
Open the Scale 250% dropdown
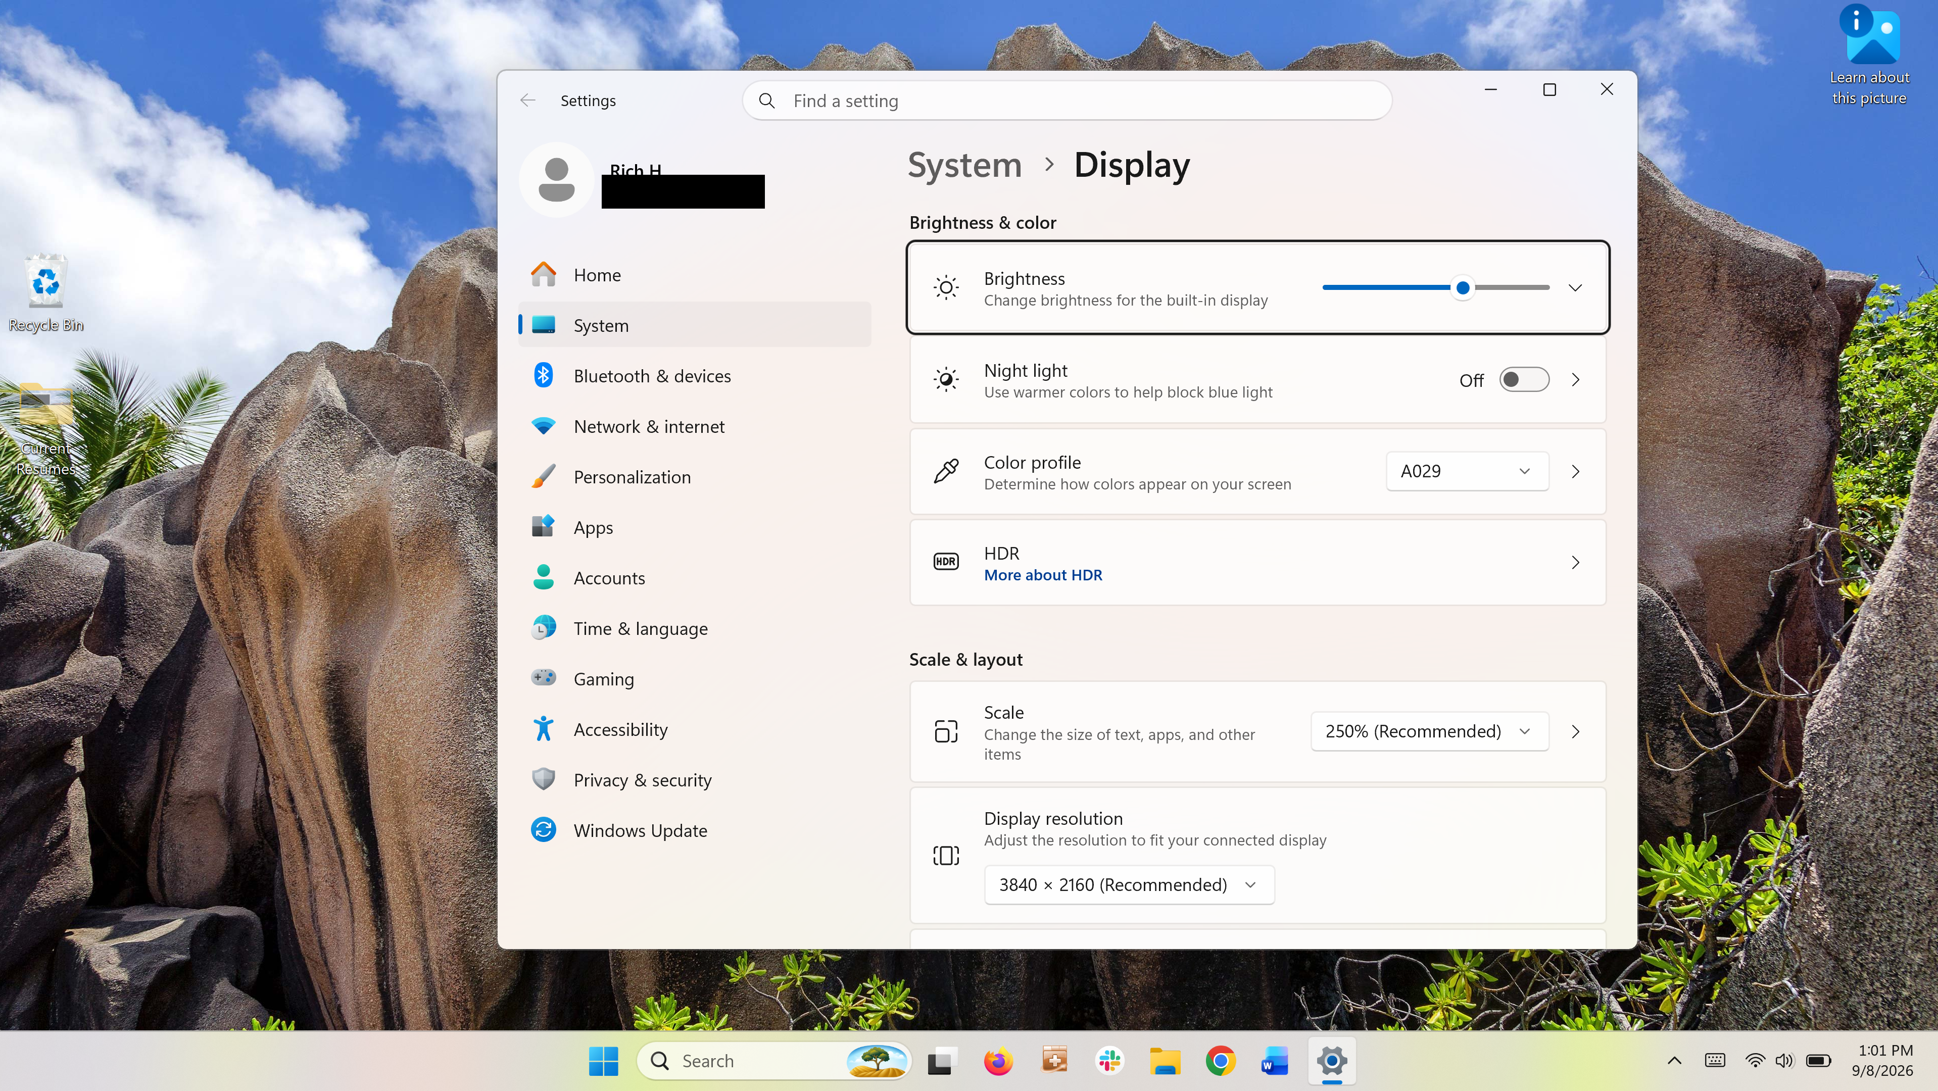1429,731
